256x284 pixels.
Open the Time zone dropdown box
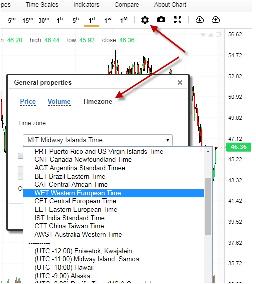98,140
